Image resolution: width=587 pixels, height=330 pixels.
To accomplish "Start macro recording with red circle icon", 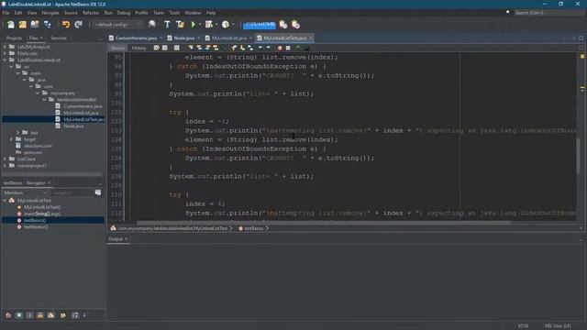I will [x=280, y=48].
